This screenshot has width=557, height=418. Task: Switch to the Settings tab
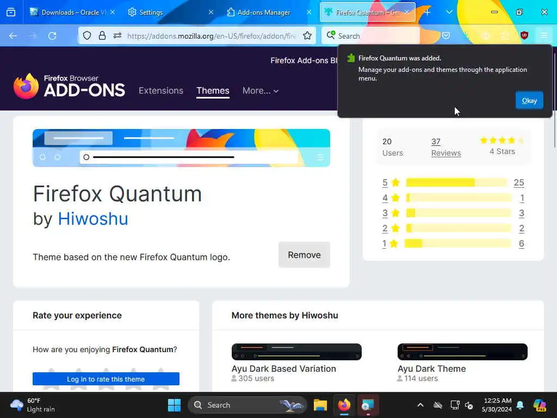(x=170, y=12)
